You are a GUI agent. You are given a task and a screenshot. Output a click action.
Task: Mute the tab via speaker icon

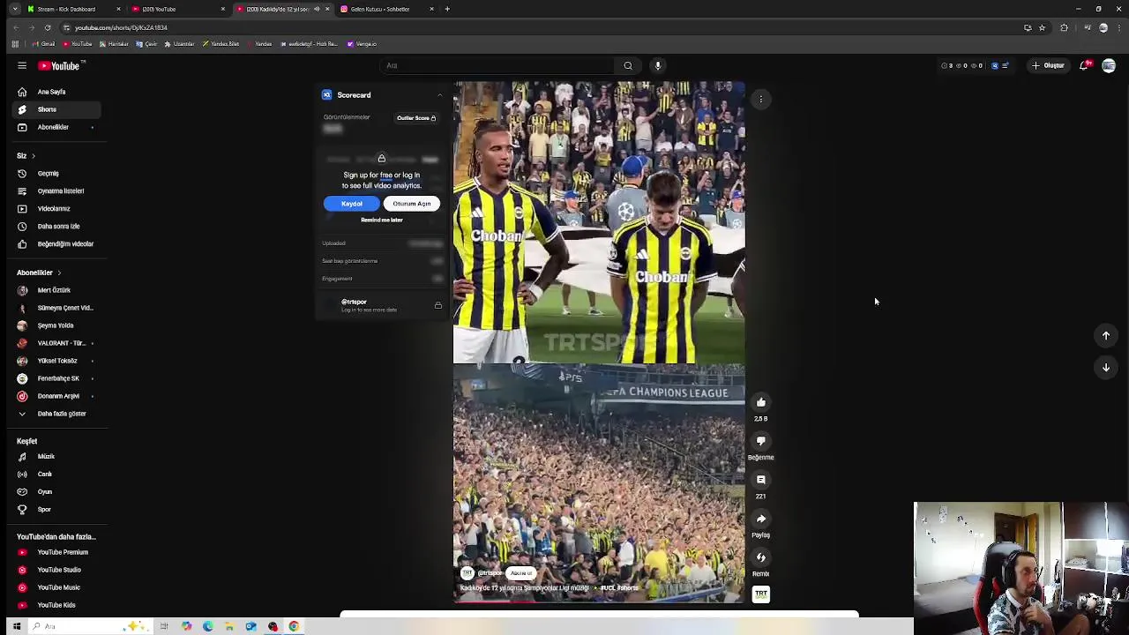click(x=317, y=9)
